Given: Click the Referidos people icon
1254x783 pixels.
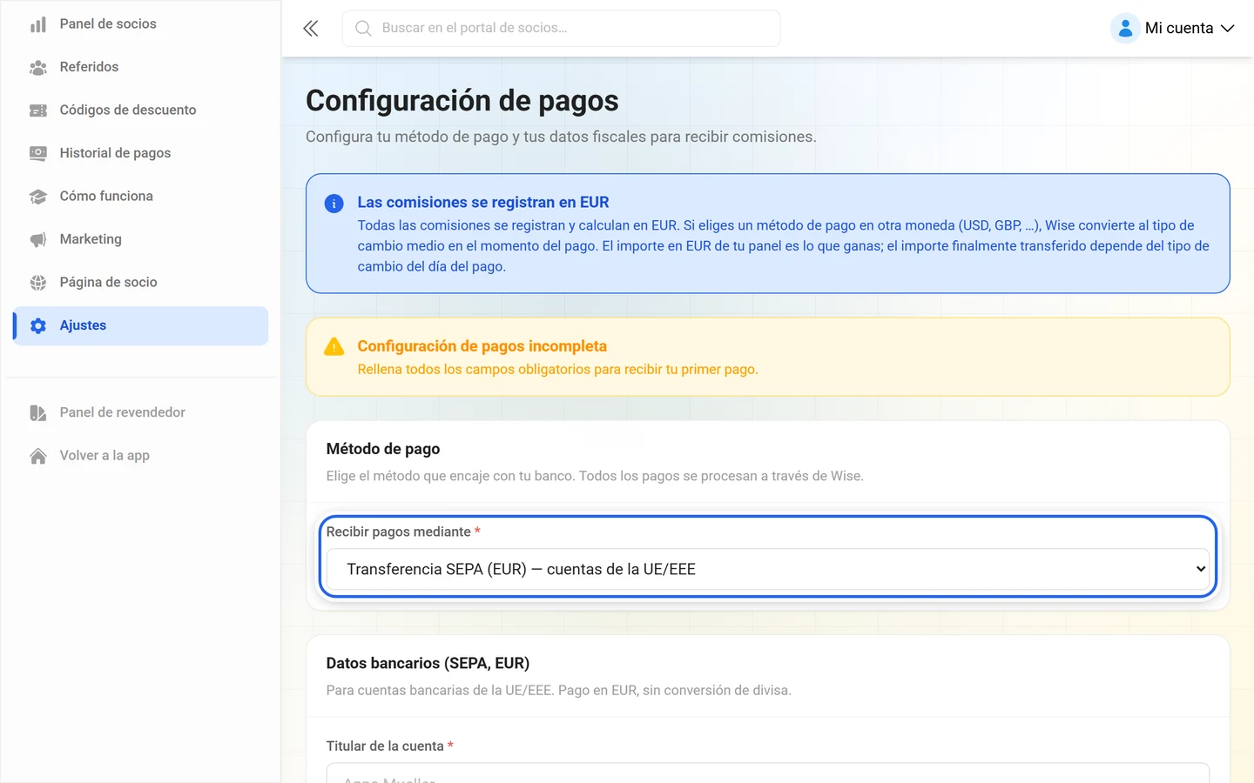Looking at the screenshot, I should 38,67.
